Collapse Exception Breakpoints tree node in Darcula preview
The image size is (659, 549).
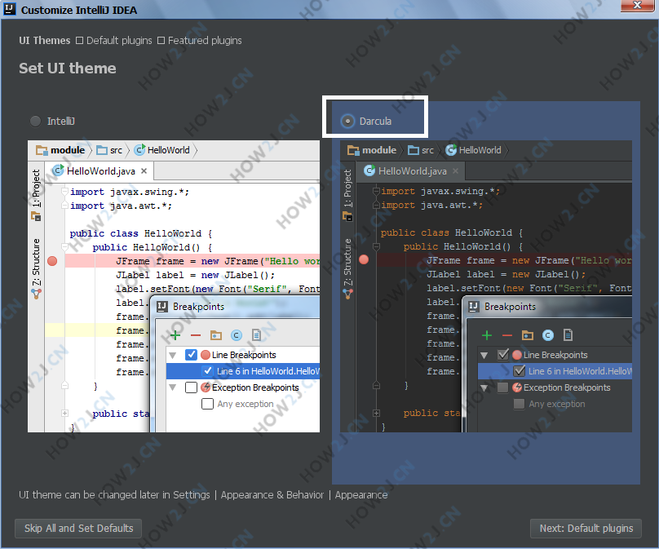pyautogui.click(x=484, y=387)
